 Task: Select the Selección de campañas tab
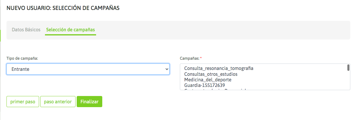[x=71, y=30]
